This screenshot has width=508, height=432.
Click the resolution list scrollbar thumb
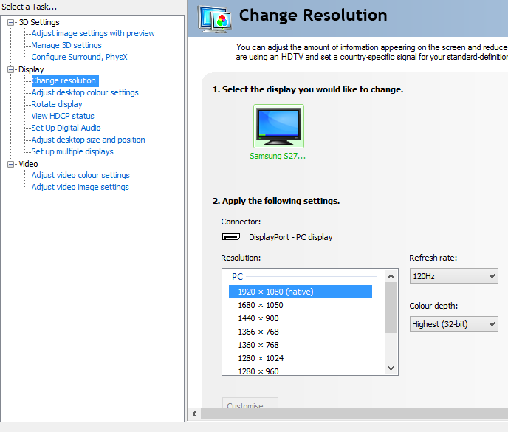[x=391, y=307]
